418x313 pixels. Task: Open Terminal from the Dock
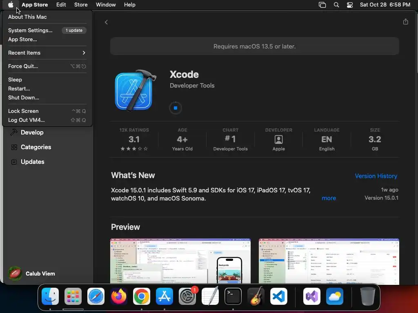click(233, 296)
